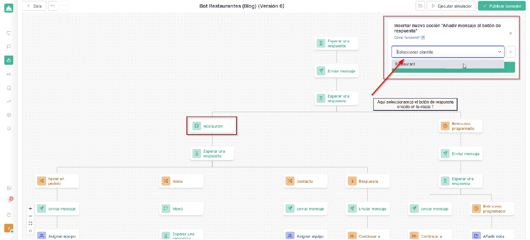530x240 pixels.
Task: Open the analytics trend icon in sidebar
Action: [x=9, y=101]
